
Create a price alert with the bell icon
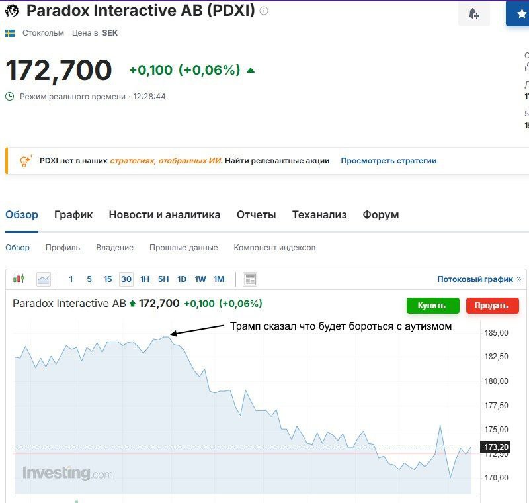click(473, 13)
